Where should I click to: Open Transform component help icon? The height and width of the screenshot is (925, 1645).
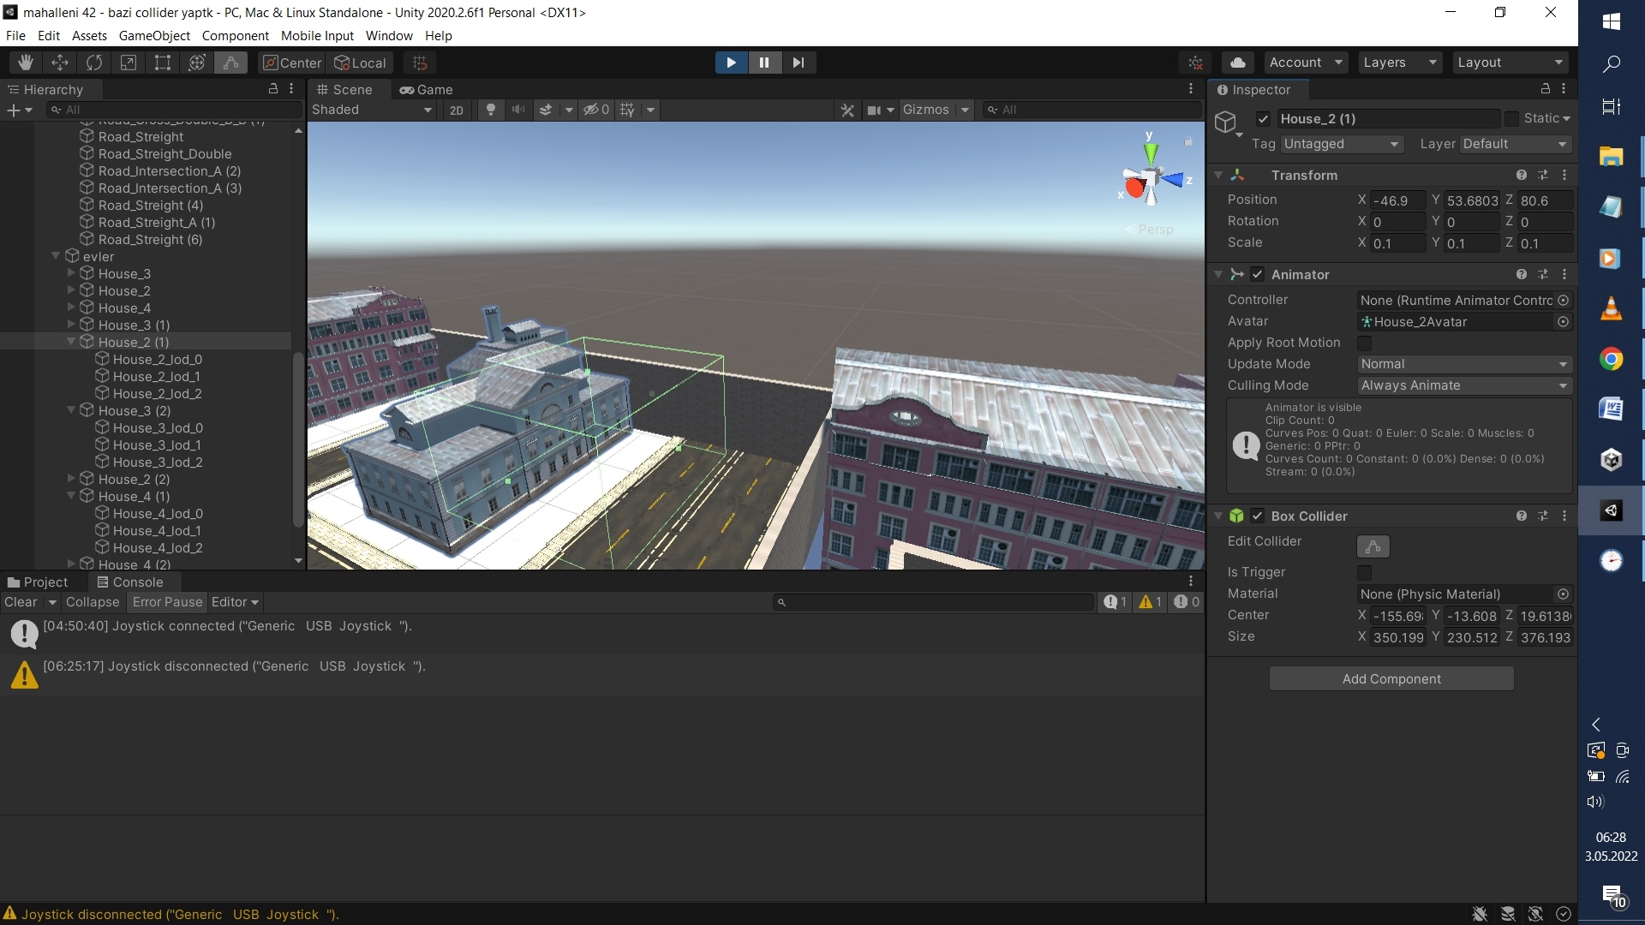[x=1522, y=175]
